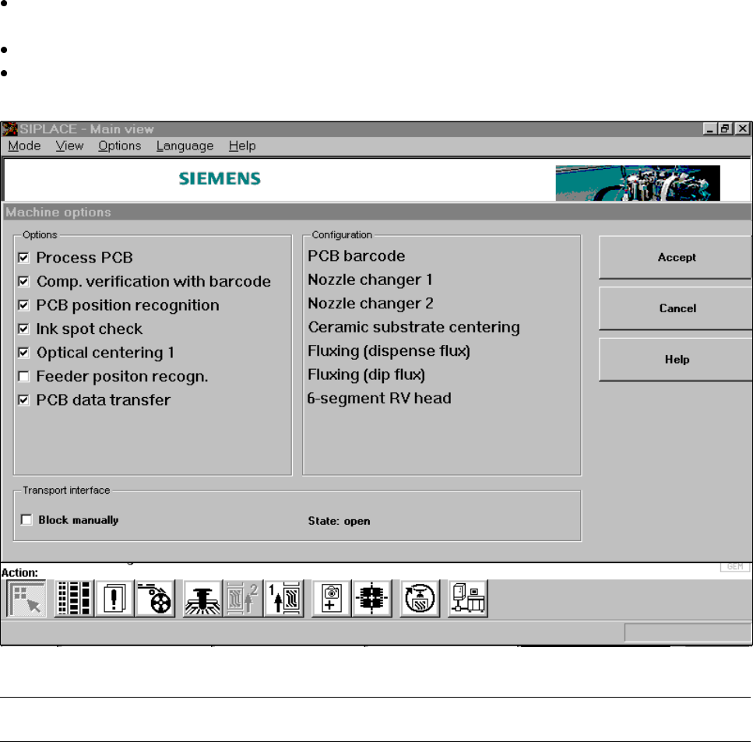Click the machine photo thumbnail
Screen dimensions: 753x742
[638, 183]
